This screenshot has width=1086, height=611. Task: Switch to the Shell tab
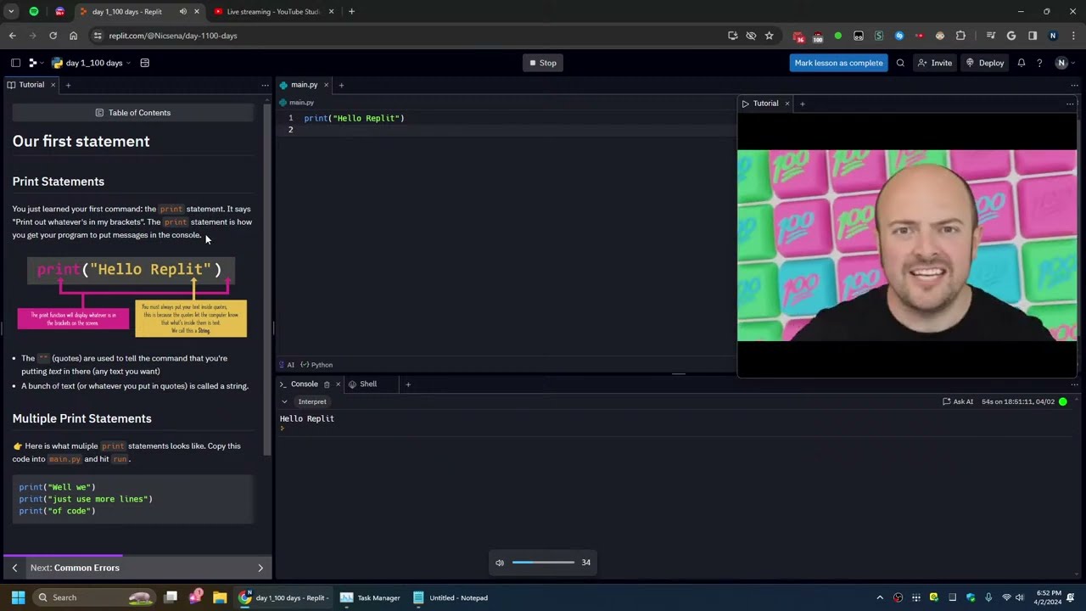coord(362,384)
